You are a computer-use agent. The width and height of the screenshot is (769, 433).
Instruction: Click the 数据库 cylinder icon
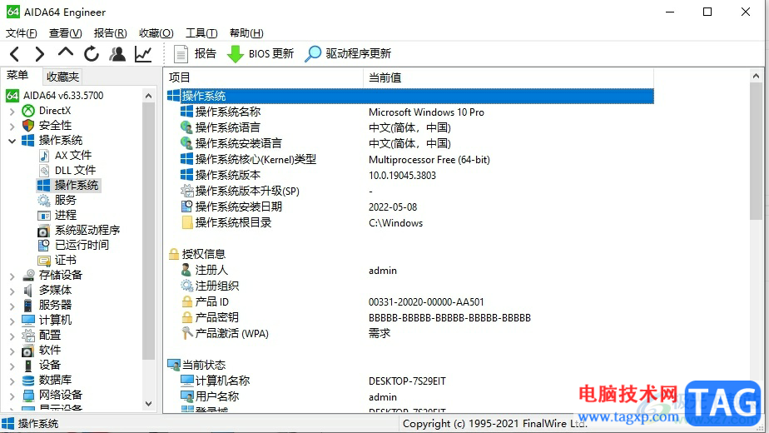[28, 381]
